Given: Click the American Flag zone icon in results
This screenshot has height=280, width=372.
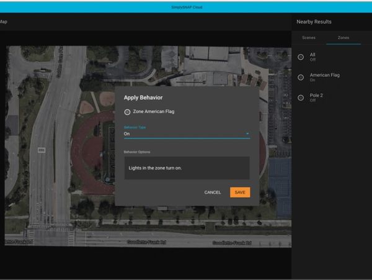Looking at the screenshot, I should point(301,78).
